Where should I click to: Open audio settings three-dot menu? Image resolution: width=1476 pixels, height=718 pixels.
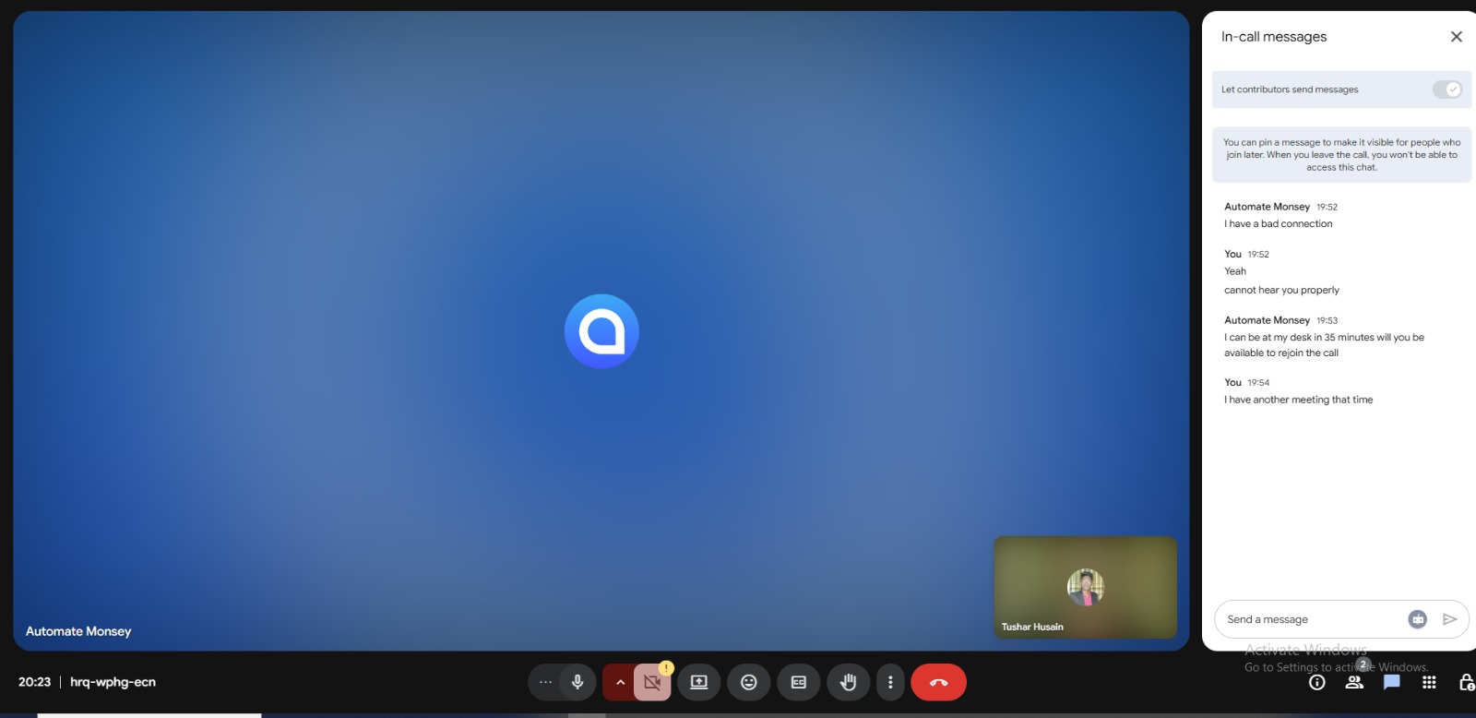click(545, 682)
